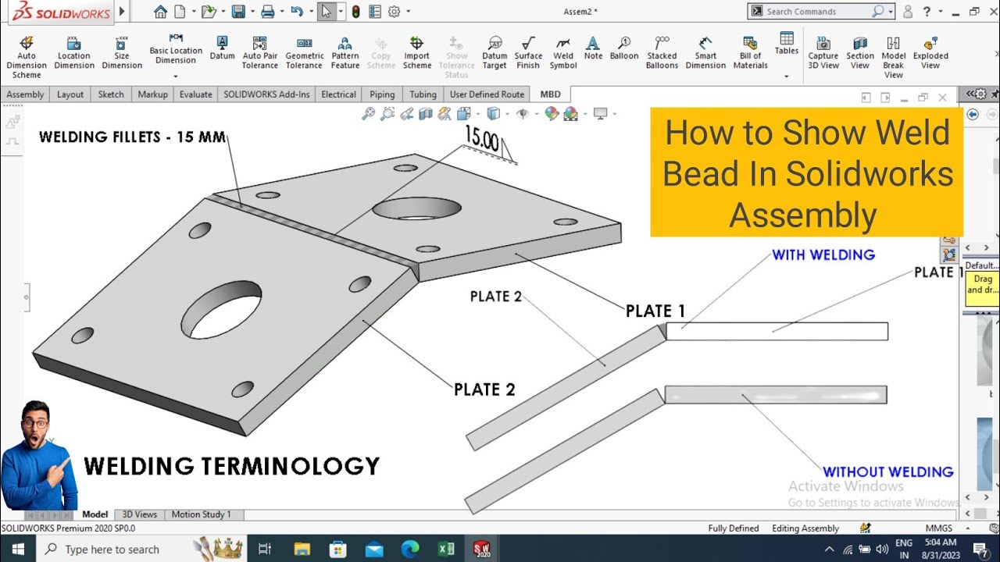Click in the Search Commands field

(817, 12)
